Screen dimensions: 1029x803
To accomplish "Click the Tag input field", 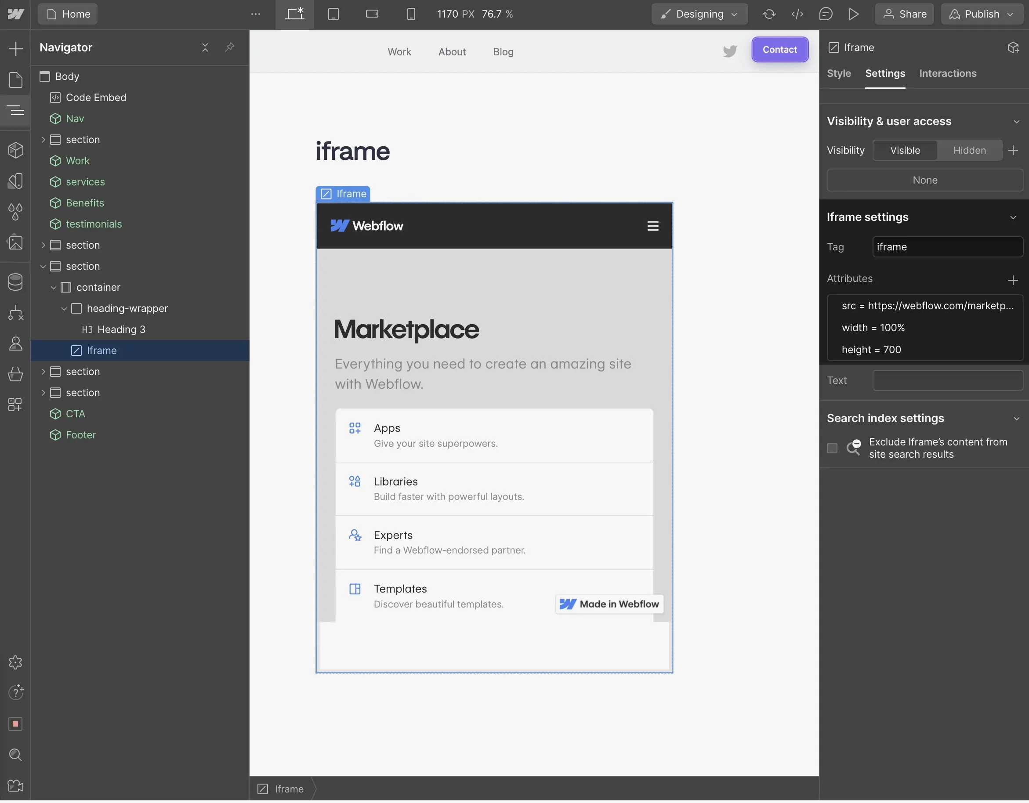I will point(947,247).
